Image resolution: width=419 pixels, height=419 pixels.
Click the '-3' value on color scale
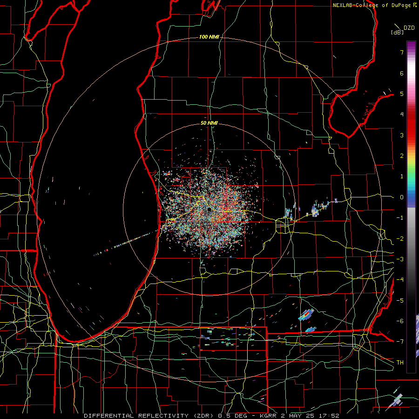pyautogui.click(x=400, y=259)
